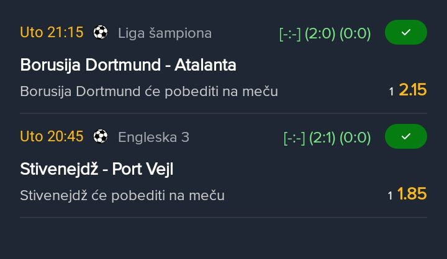Click "Stivenejdž će pobediti na meču" description

tap(122, 195)
